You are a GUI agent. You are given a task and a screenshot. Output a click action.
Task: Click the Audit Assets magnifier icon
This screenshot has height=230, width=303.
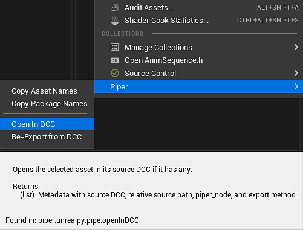(x=115, y=8)
